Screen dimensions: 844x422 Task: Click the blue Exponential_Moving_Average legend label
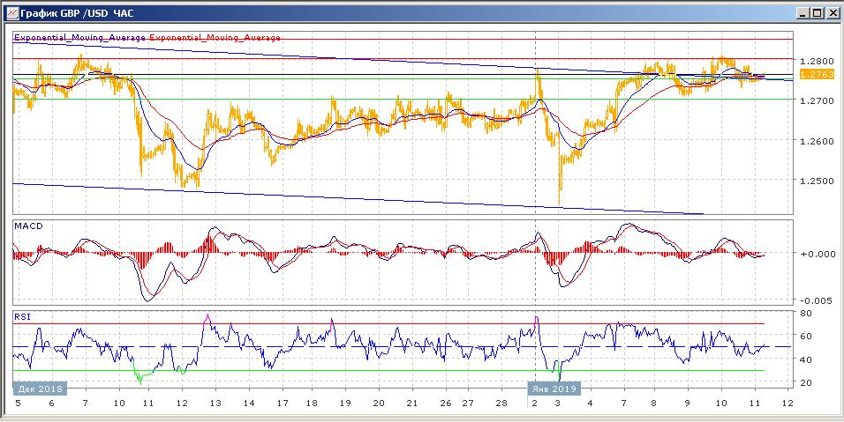coord(79,38)
